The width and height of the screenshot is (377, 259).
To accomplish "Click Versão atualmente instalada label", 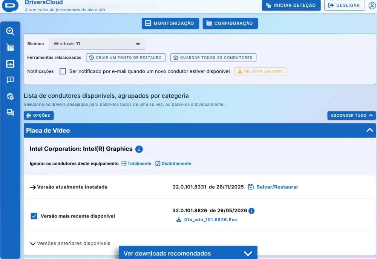I will click(x=72, y=187).
